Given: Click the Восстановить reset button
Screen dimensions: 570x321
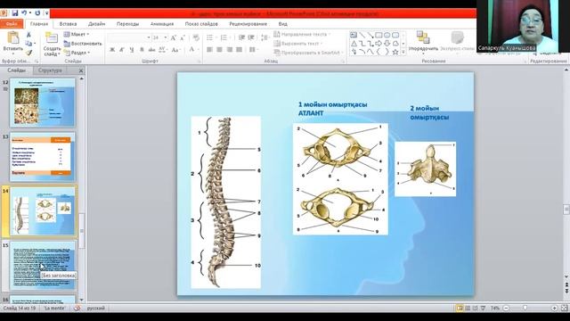Looking at the screenshot, I should tap(83, 44).
